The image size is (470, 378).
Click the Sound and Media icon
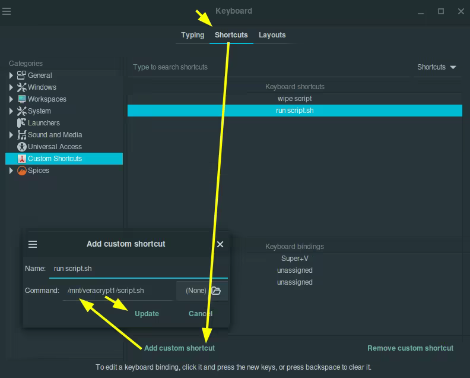coord(21,135)
